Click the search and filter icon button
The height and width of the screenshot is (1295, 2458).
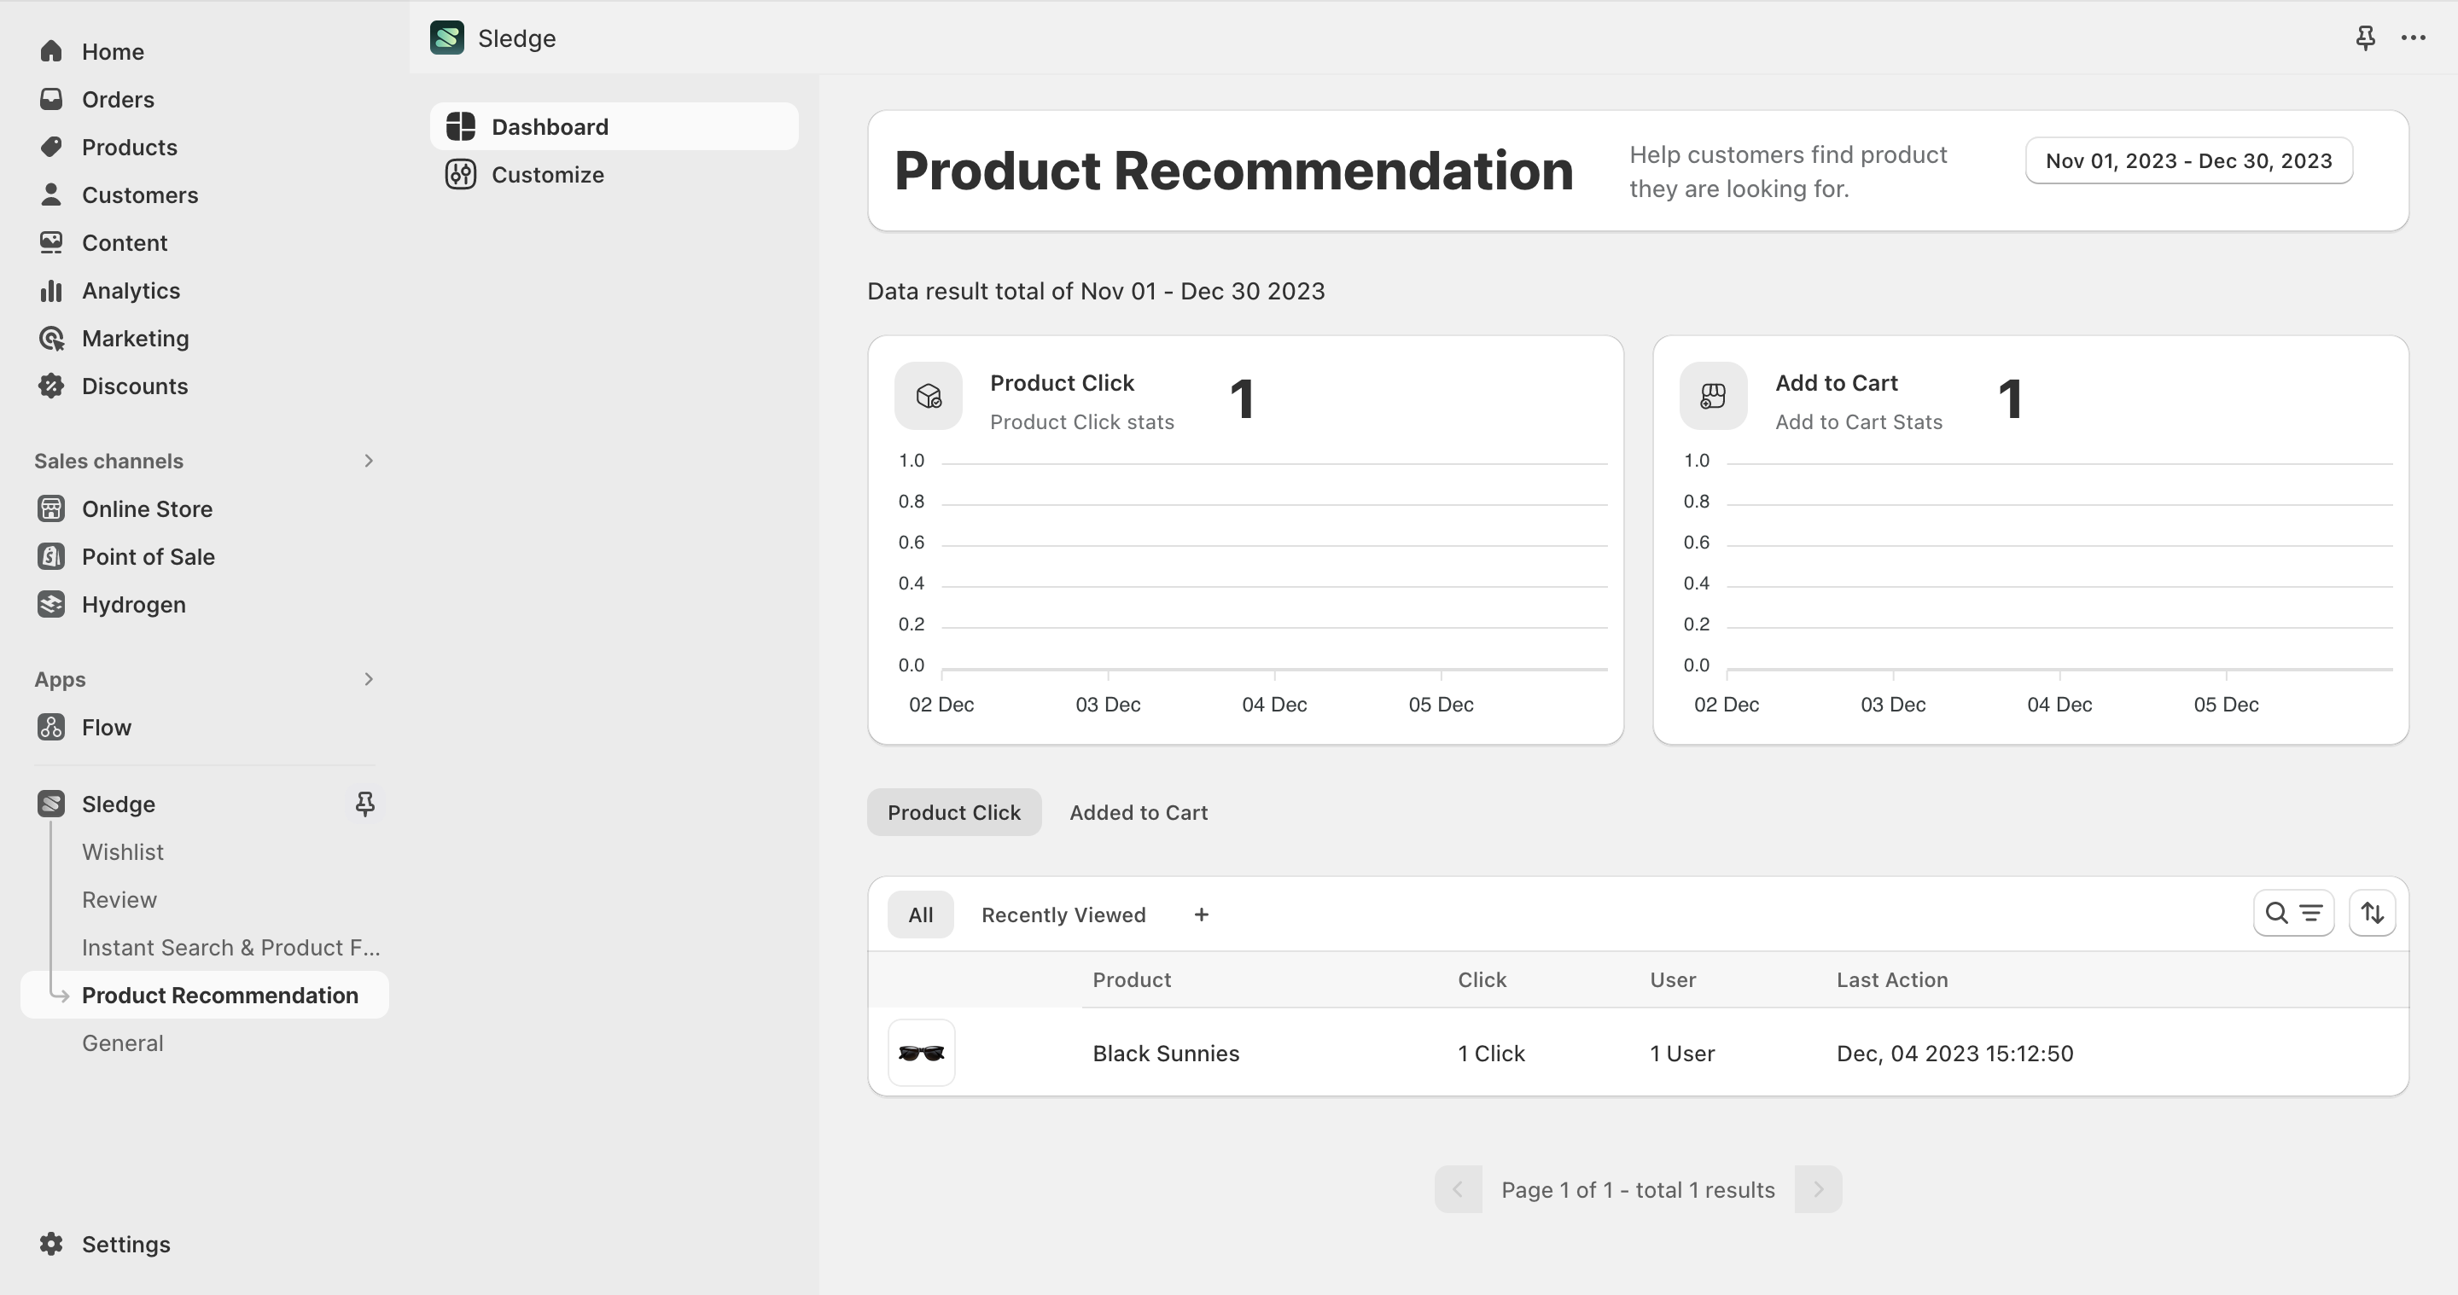(2293, 914)
